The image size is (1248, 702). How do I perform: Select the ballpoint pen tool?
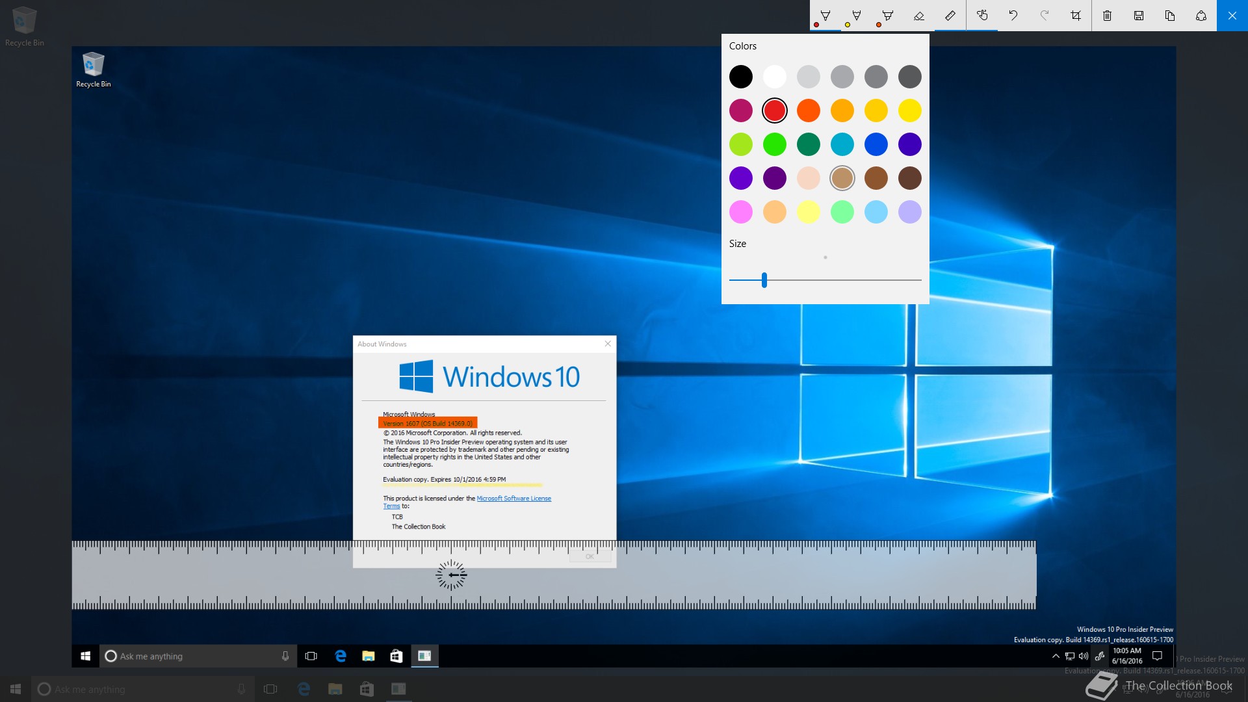coord(825,16)
